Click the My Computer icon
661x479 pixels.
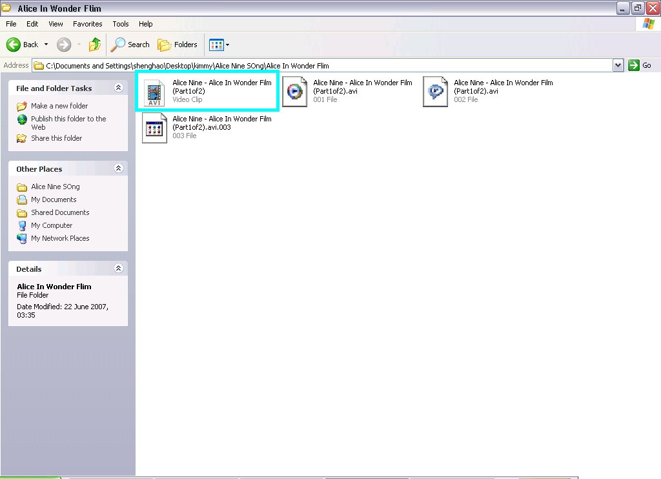pyautogui.click(x=22, y=225)
